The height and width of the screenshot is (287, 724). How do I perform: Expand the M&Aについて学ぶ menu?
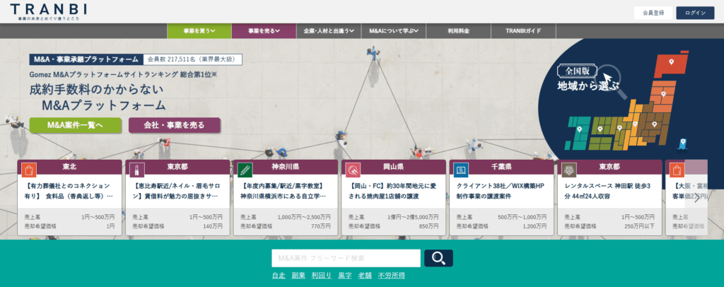tap(394, 31)
